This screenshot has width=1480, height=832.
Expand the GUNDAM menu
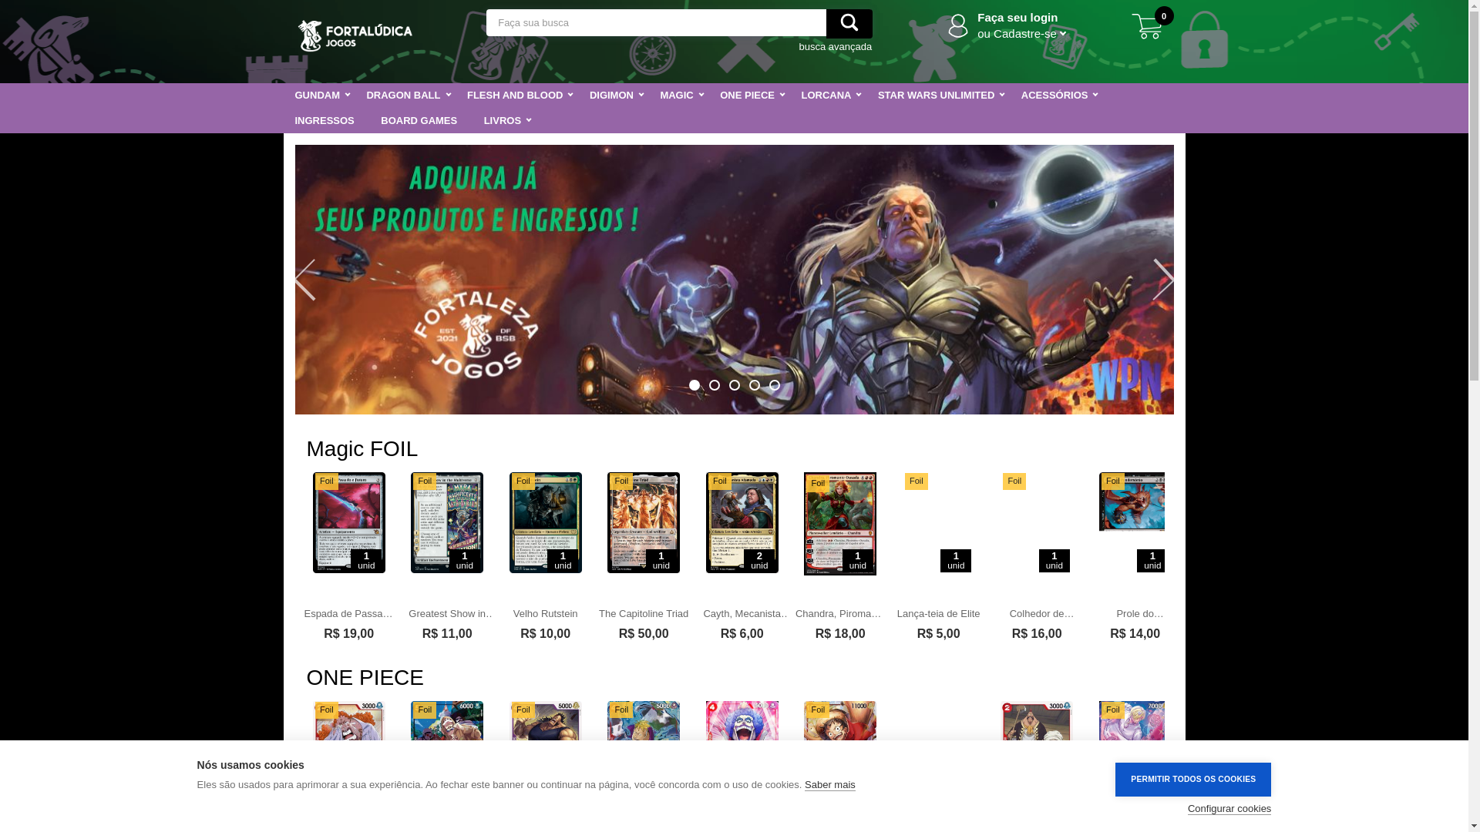321,96
